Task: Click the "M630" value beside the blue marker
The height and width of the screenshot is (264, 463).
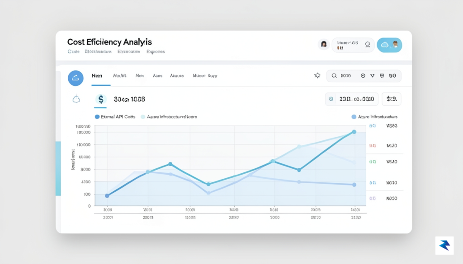Action: [392, 183]
